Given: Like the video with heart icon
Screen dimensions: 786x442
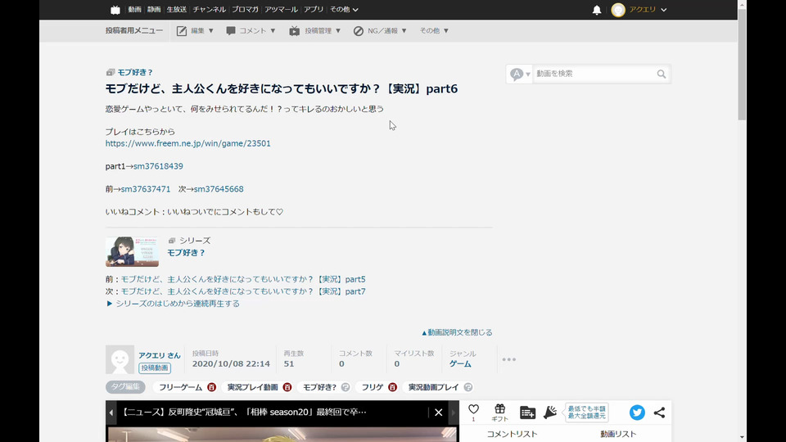Looking at the screenshot, I should coord(473,409).
